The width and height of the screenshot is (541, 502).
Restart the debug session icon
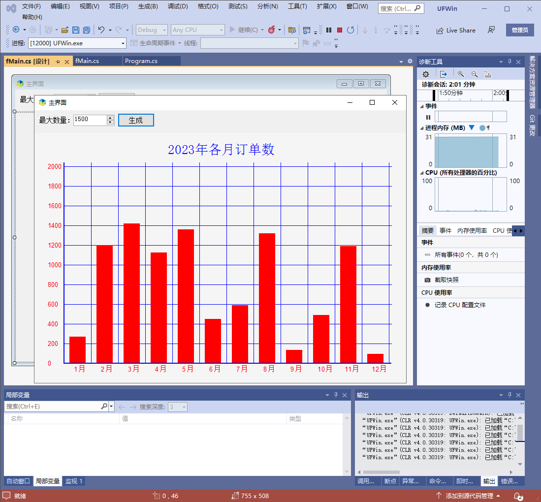(x=350, y=30)
